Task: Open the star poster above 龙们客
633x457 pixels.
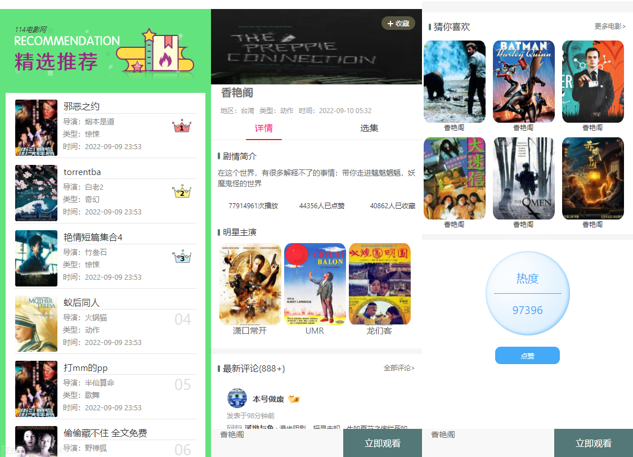Action: click(379, 284)
